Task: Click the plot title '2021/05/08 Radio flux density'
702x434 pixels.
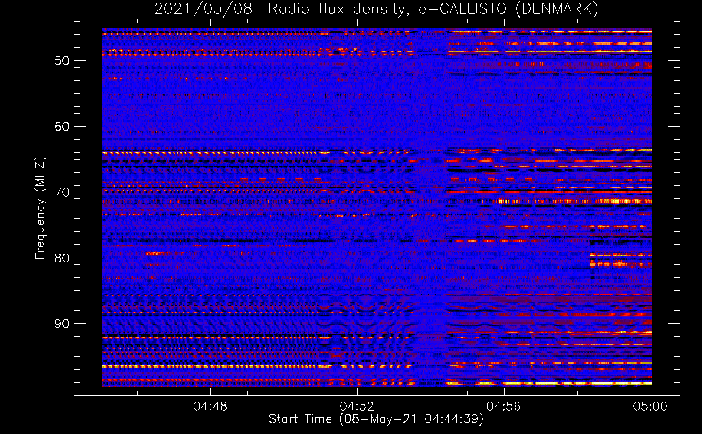Action: 376,9
